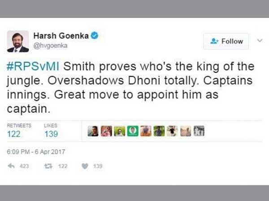269x201 pixels.
Task: Like the tweet with the heart icon
Action: (x=85, y=166)
